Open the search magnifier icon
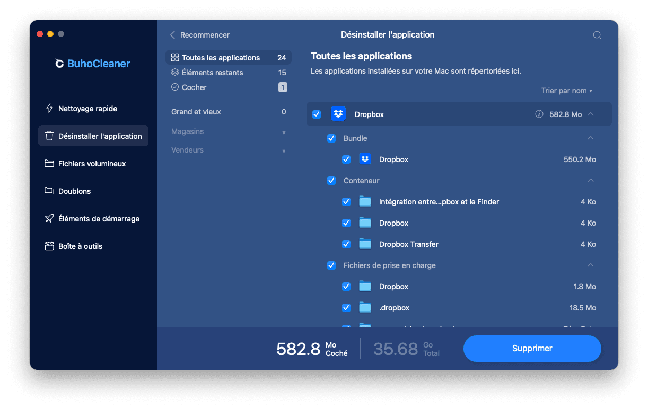 597,34
